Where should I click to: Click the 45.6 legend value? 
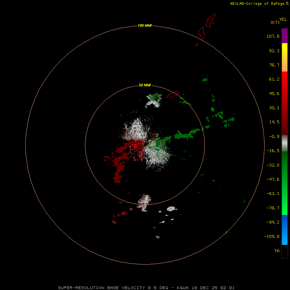tap(274, 93)
